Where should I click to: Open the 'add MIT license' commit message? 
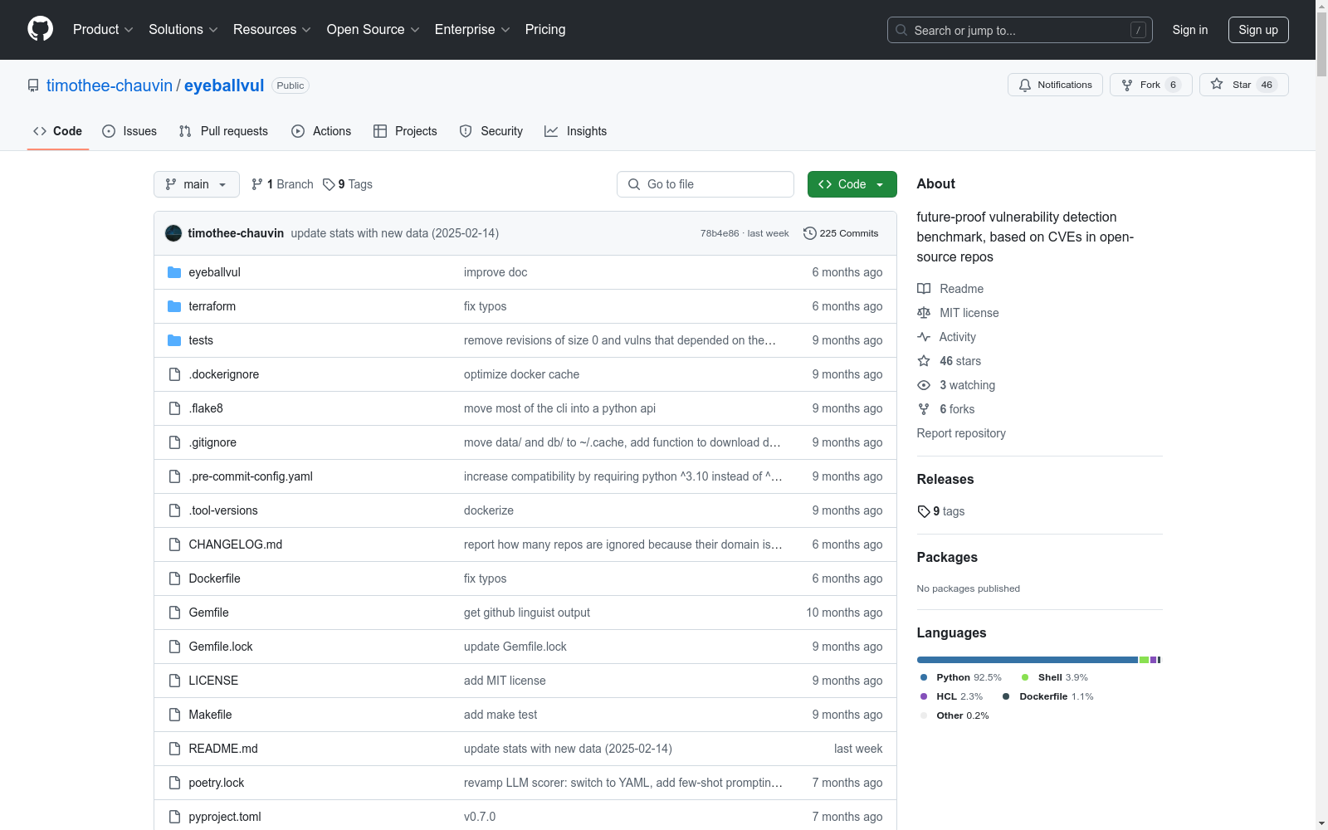[x=505, y=681]
